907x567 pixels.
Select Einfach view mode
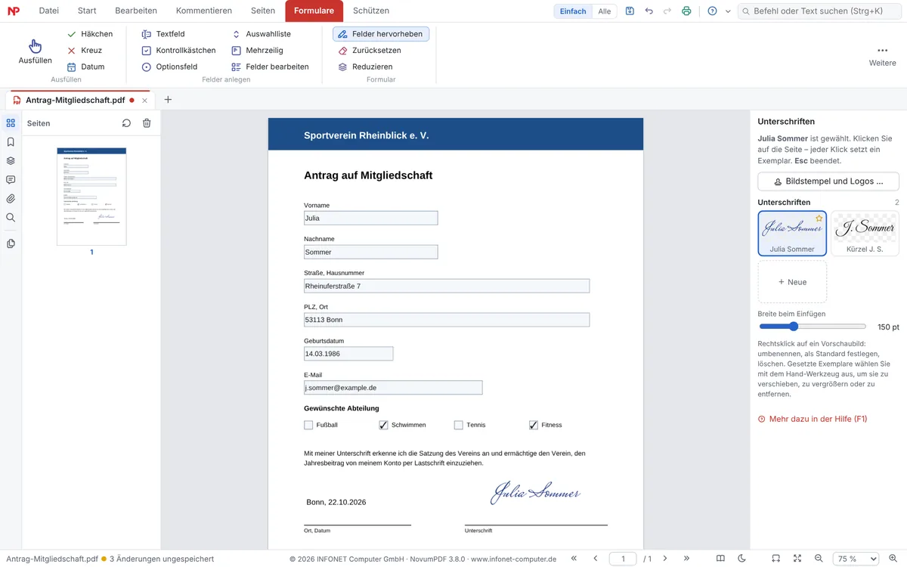[x=573, y=11]
